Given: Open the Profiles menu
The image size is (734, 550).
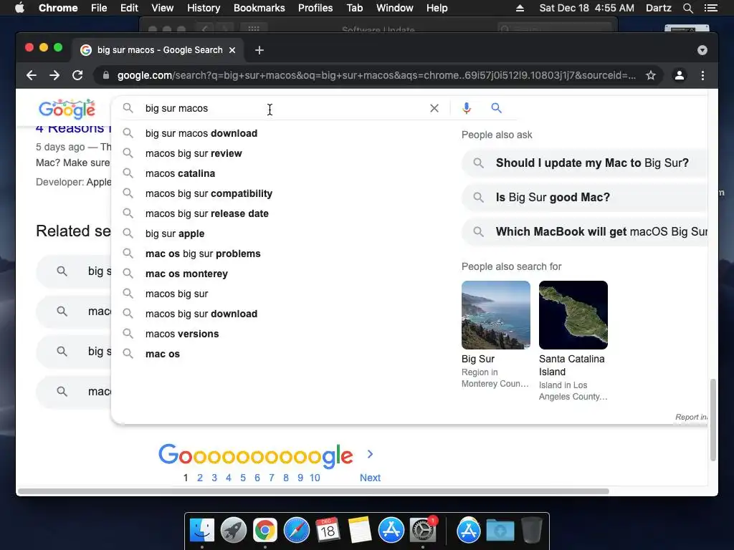Looking at the screenshot, I should 315,8.
